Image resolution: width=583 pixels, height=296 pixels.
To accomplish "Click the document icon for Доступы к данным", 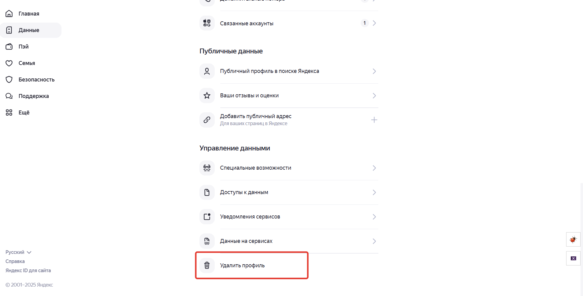I will pos(207,192).
